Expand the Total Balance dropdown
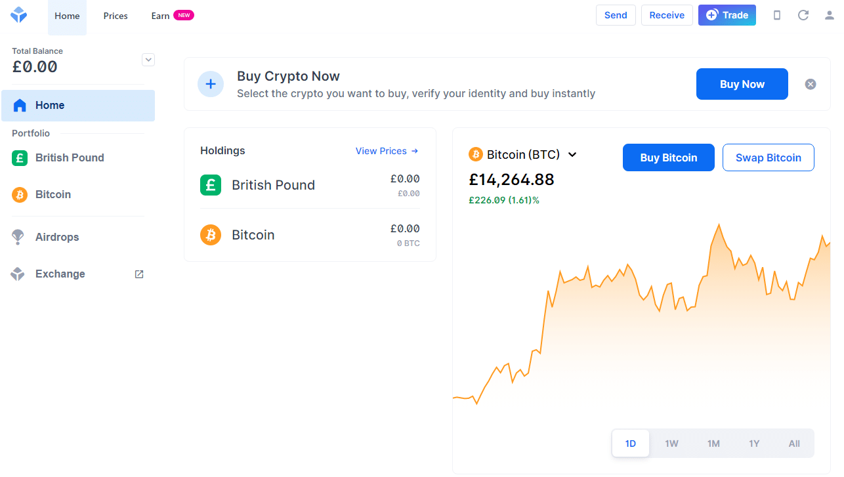The image size is (844, 477). [x=148, y=60]
